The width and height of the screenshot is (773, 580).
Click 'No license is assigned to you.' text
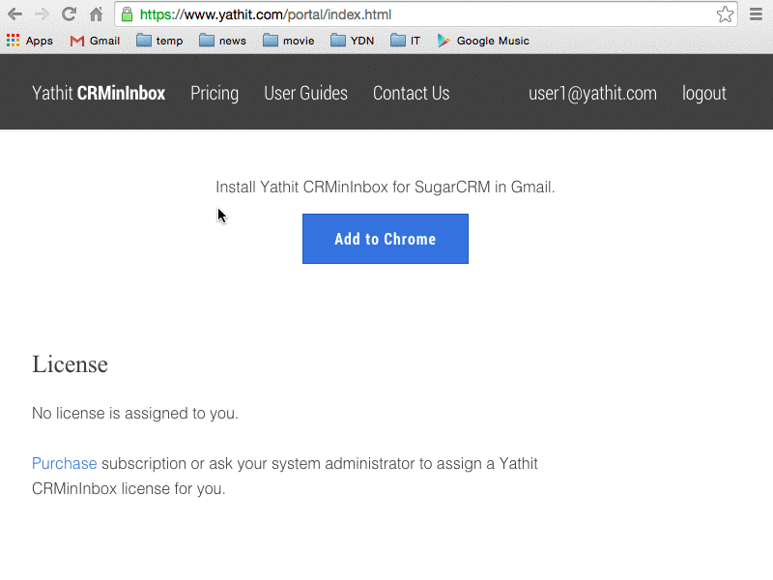pyautogui.click(x=135, y=414)
